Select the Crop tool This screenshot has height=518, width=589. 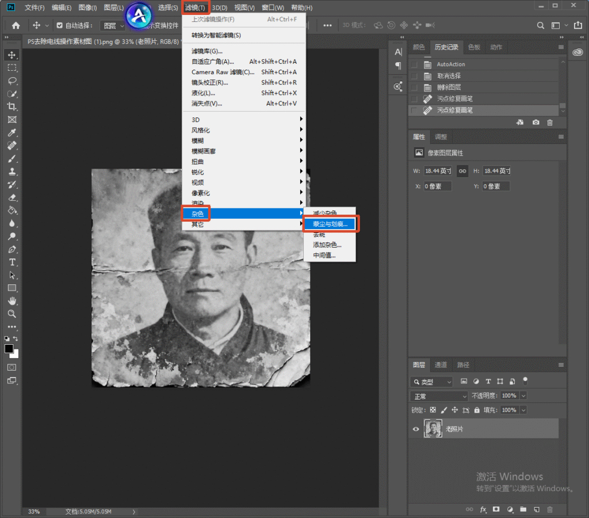click(x=12, y=106)
